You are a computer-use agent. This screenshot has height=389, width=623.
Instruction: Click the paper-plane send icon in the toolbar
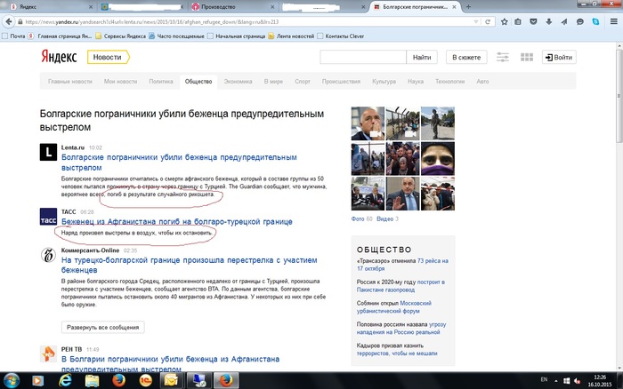tap(564, 22)
